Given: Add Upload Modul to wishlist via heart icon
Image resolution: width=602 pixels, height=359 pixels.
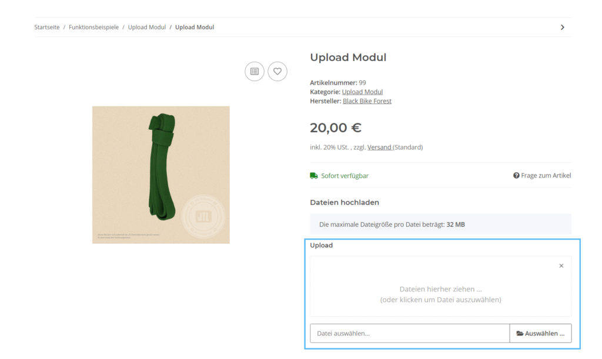Looking at the screenshot, I should coord(277,71).
